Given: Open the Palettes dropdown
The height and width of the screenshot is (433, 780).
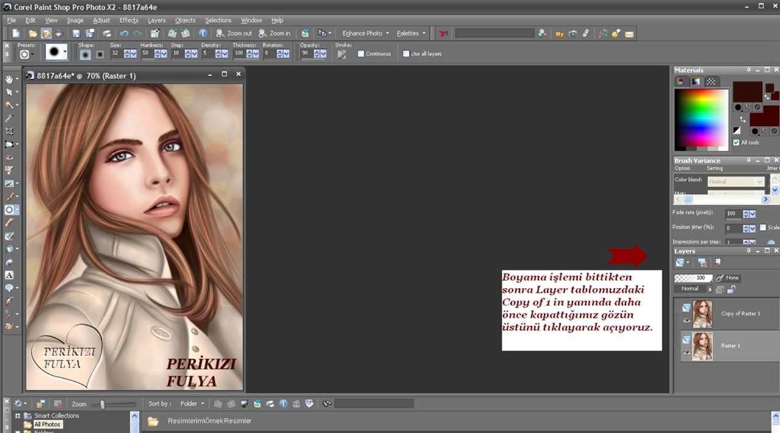Looking at the screenshot, I should (x=411, y=34).
